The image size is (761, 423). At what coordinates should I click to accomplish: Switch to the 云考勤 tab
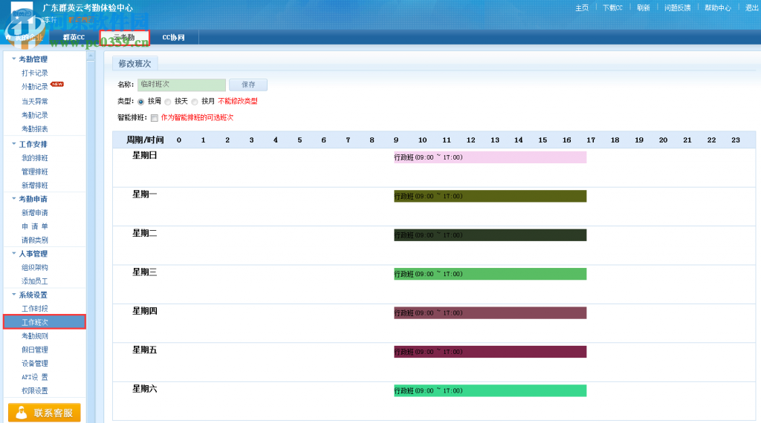125,37
